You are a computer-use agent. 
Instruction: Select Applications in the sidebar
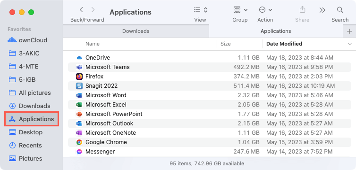(x=32, y=119)
